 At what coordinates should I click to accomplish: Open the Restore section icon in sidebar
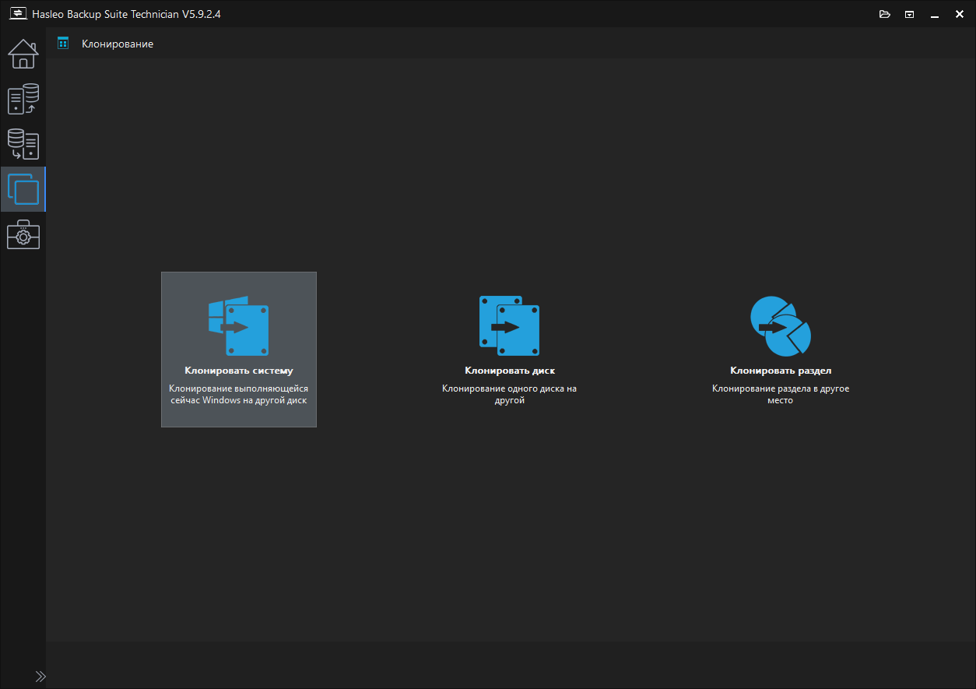(x=23, y=144)
